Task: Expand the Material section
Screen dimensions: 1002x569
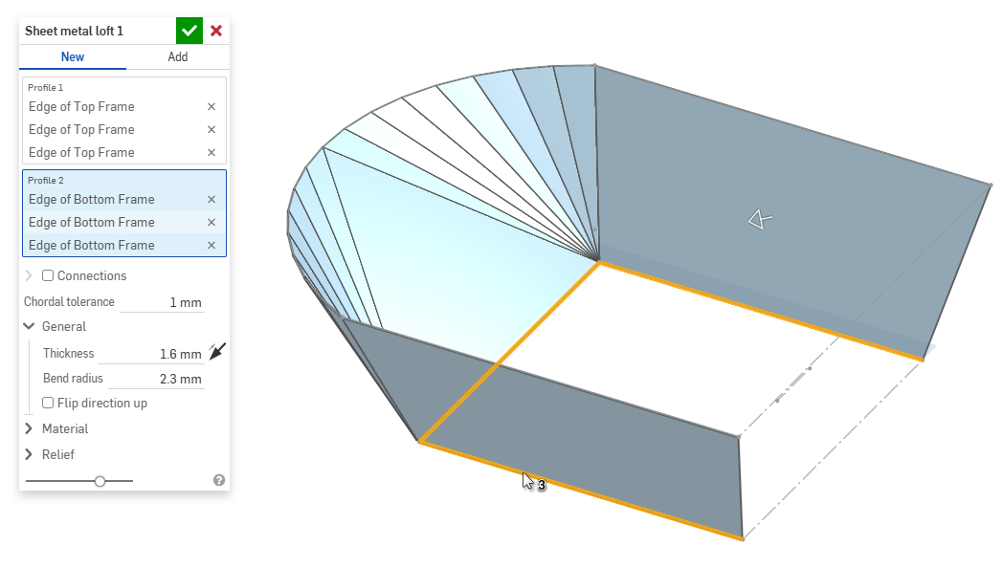Action: (x=29, y=429)
